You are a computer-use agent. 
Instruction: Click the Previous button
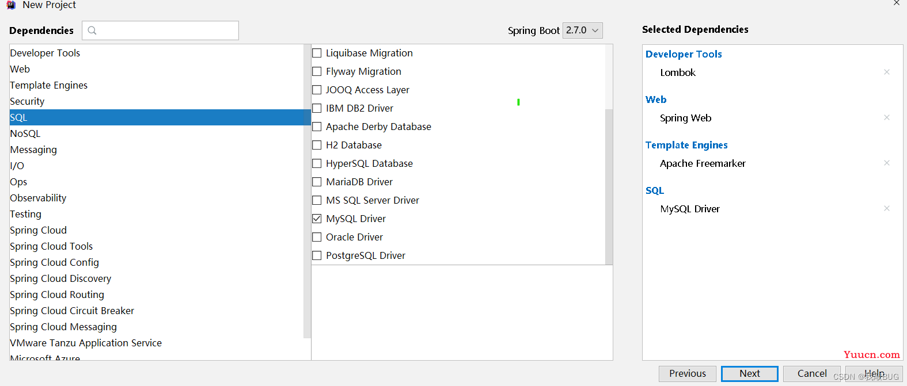(688, 373)
